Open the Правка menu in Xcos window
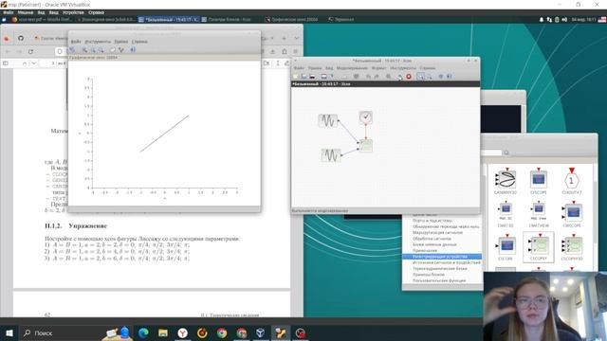607x341 pixels. 315,68
